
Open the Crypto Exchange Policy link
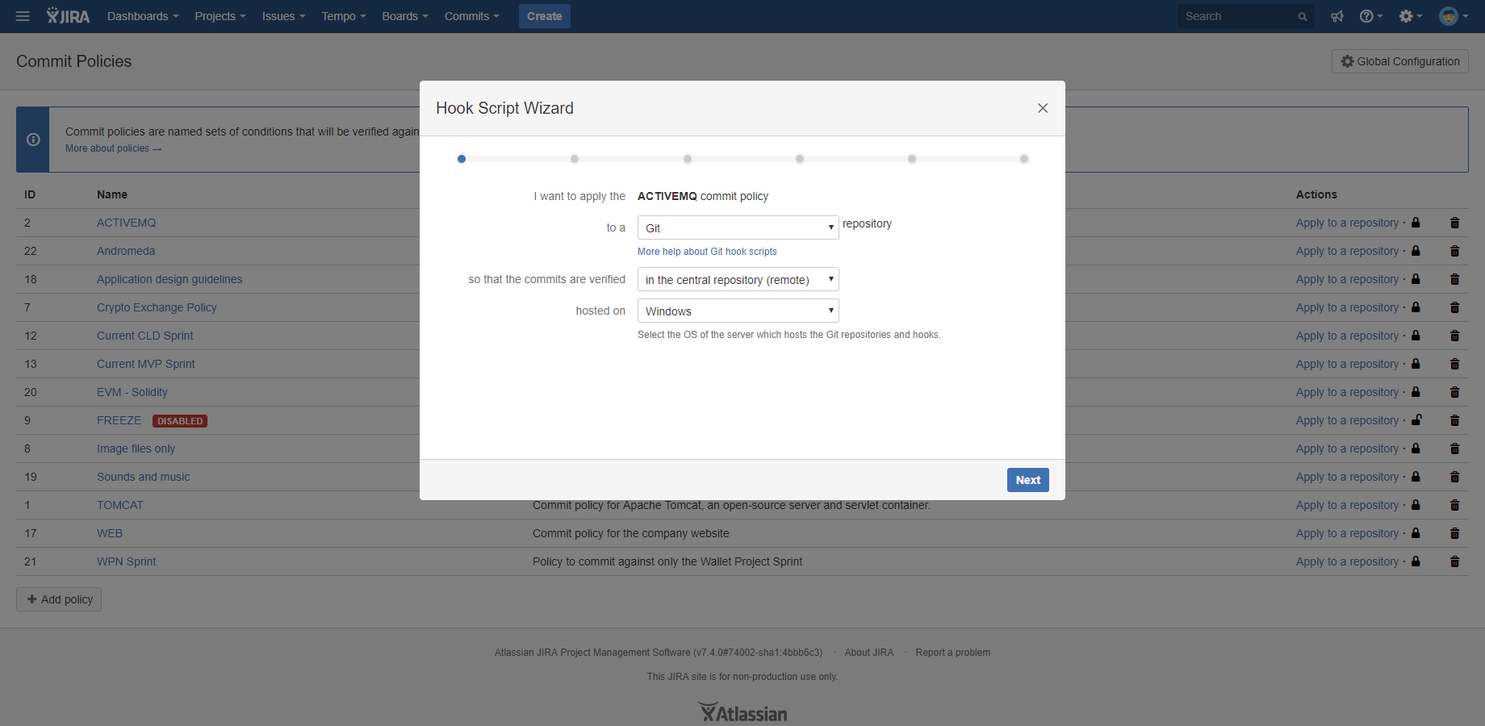tap(157, 307)
